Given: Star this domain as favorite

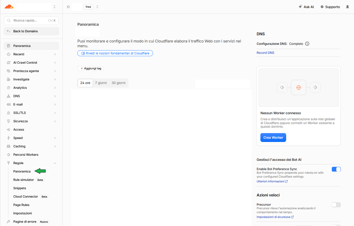Looking at the screenshot, I should tap(68, 7).
